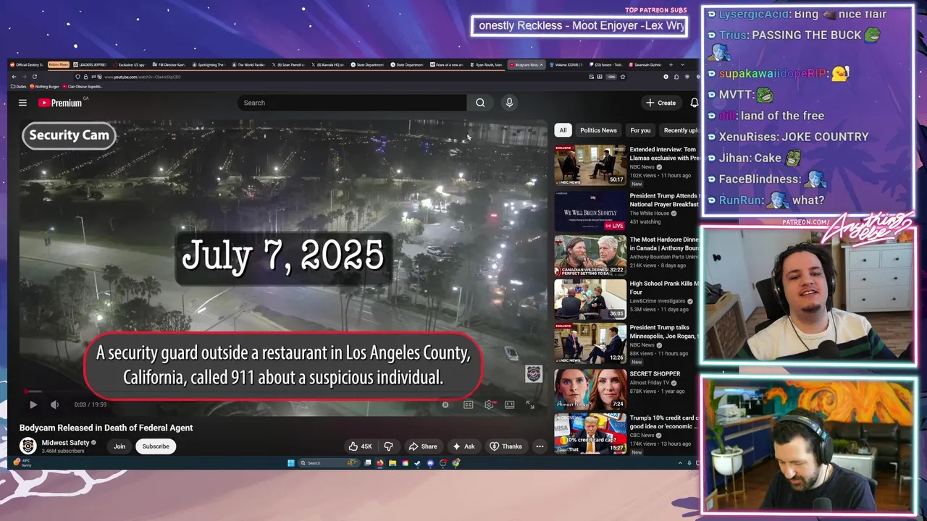Open the Dailies bookmarks folder
Screen dimensions: 927x521
(17, 87)
